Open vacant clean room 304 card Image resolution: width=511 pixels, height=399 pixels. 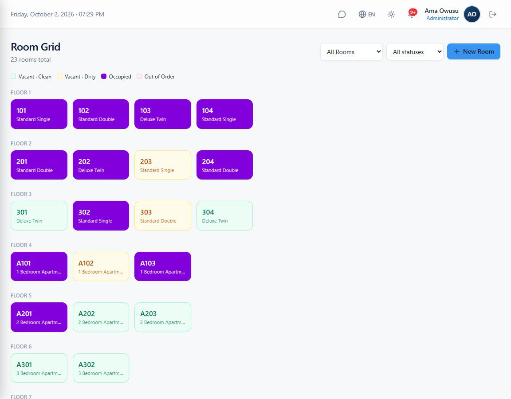(224, 215)
